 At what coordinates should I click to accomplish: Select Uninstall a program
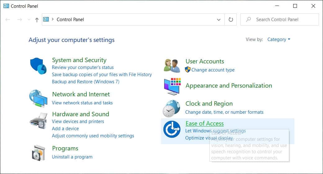[72, 157]
